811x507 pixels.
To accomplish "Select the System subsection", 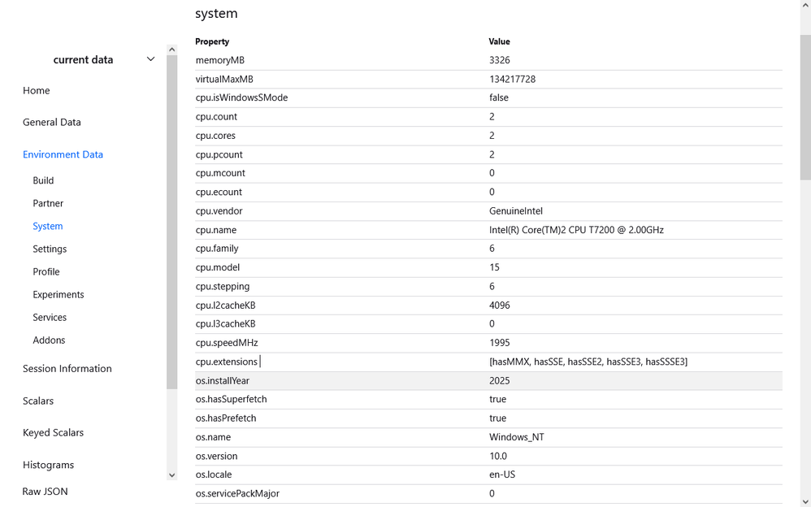I will click(48, 226).
